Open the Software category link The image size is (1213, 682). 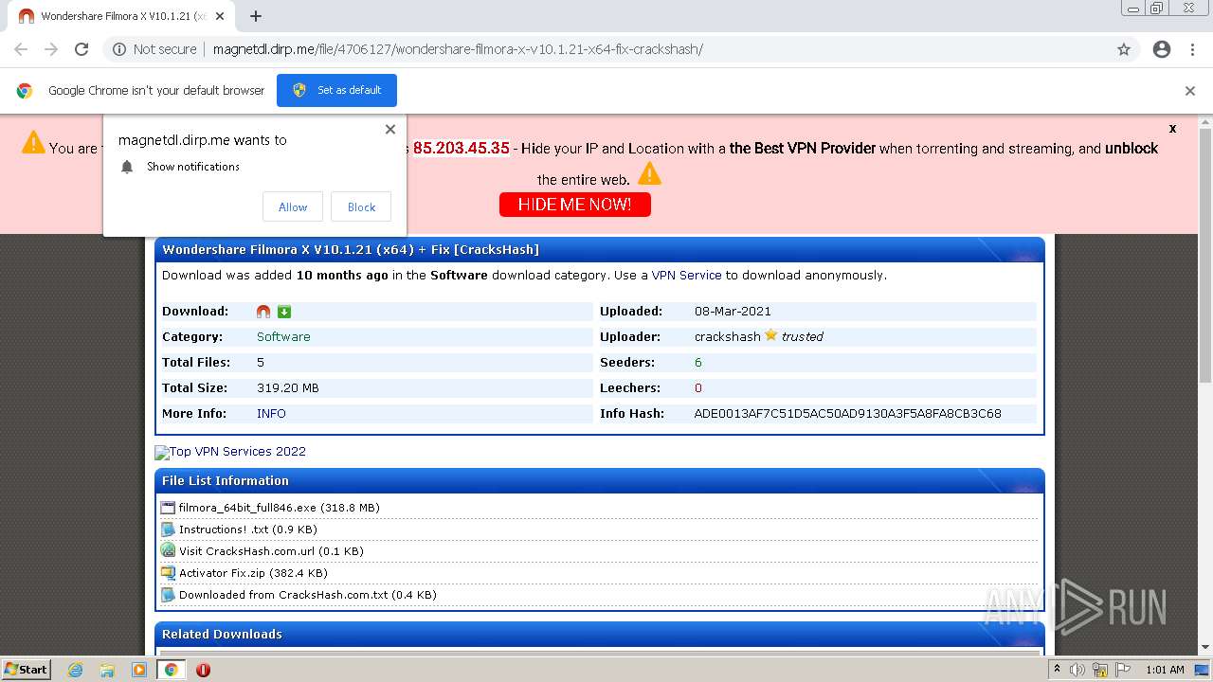283,336
